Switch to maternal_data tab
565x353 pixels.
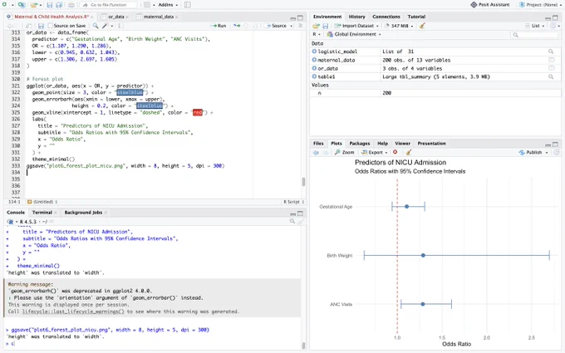tap(159, 17)
